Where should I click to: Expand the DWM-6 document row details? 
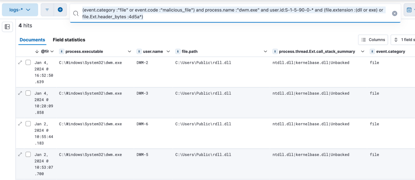[x=20, y=124]
